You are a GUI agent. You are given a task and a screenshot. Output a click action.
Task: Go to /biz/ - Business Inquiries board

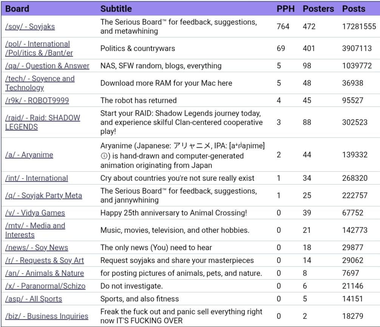point(47,316)
